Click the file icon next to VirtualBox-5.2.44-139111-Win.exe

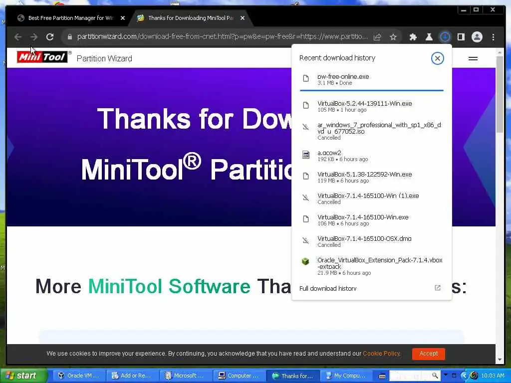click(306, 105)
